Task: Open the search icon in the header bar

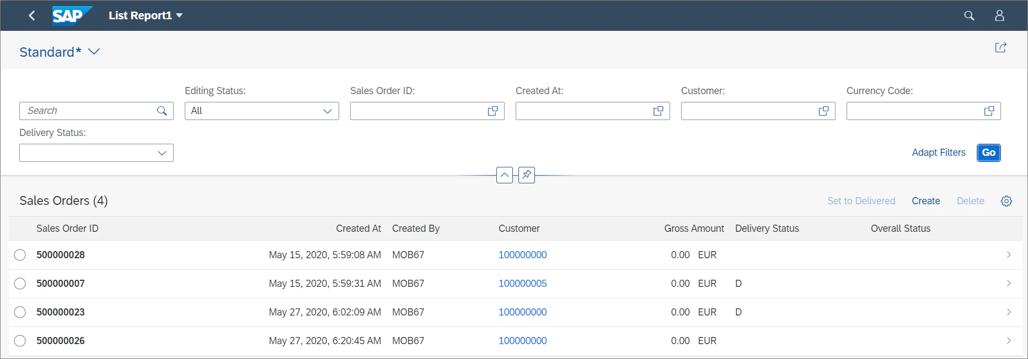Action: tap(969, 15)
